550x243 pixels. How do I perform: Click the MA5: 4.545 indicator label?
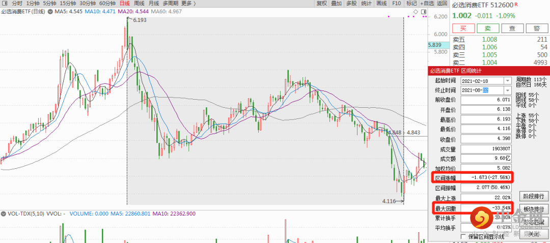pos(68,12)
